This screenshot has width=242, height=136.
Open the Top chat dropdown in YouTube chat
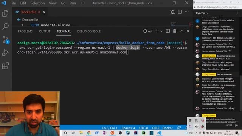point(202,13)
